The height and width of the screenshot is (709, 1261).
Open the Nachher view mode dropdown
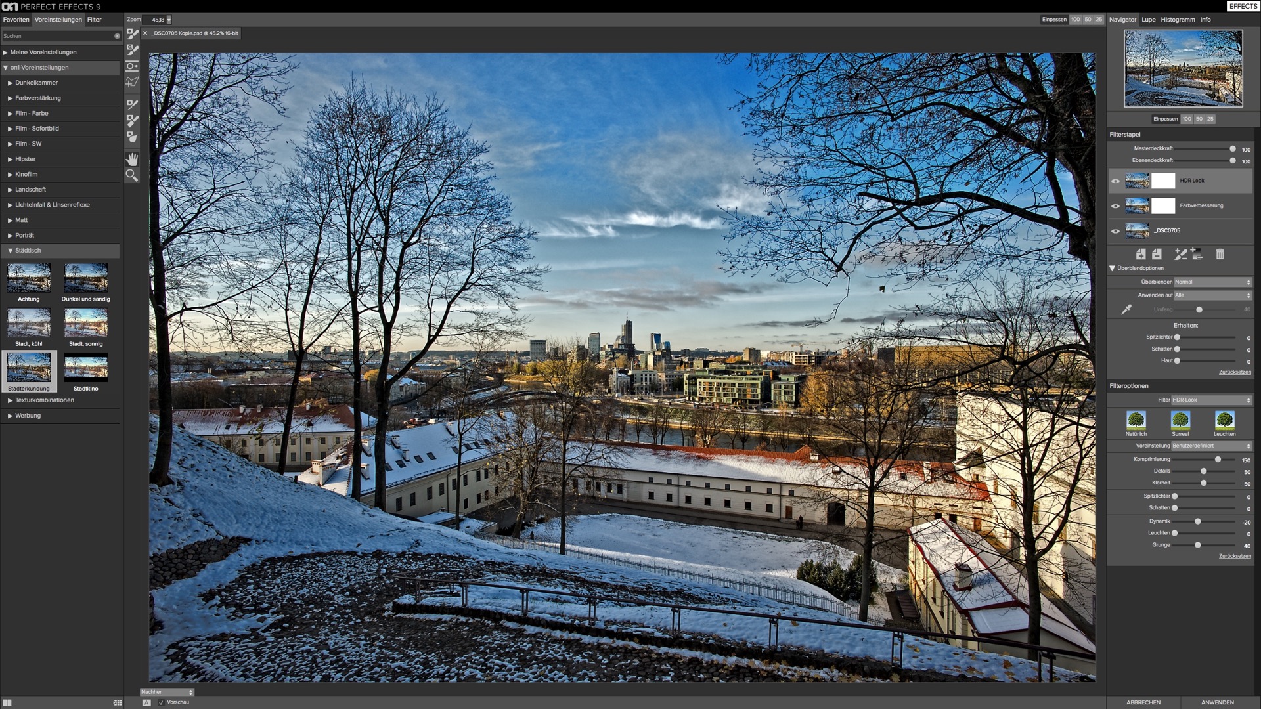pos(167,692)
